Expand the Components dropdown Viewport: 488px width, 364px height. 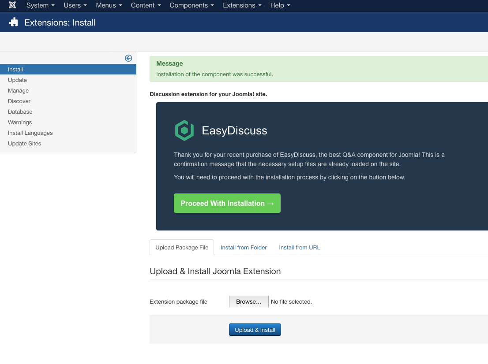191,5
